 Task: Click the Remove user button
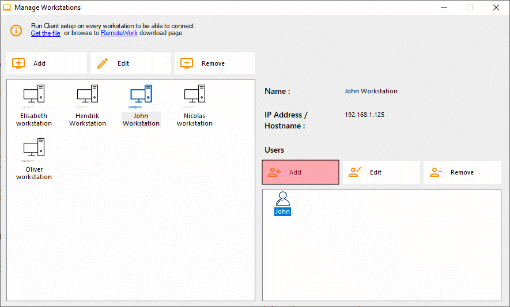462,172
